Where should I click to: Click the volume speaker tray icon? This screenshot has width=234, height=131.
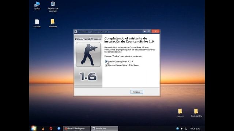click(182, 128)
